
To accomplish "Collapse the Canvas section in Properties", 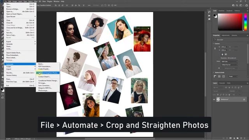I will (213, 44).
